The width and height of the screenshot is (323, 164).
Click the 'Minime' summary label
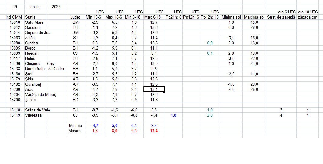coord(76,125)
